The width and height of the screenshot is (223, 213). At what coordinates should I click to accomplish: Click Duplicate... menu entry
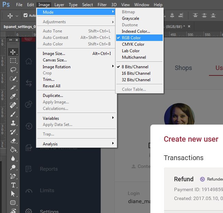point(76,96)
